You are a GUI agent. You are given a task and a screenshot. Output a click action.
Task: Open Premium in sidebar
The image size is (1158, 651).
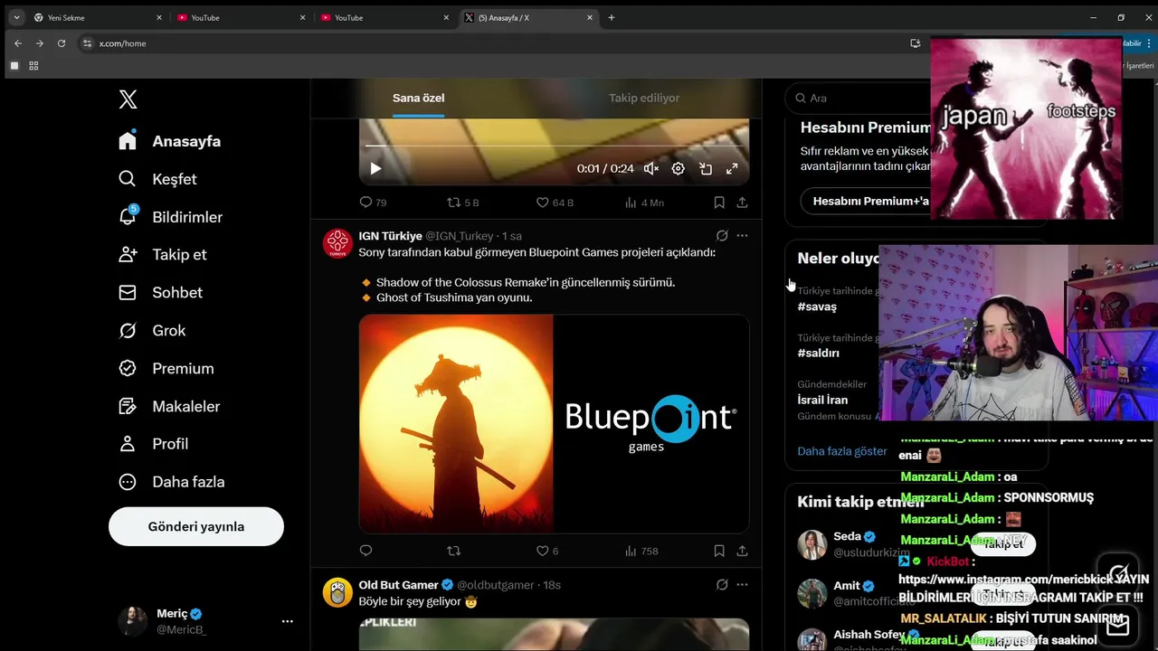[x=166, y=369]
